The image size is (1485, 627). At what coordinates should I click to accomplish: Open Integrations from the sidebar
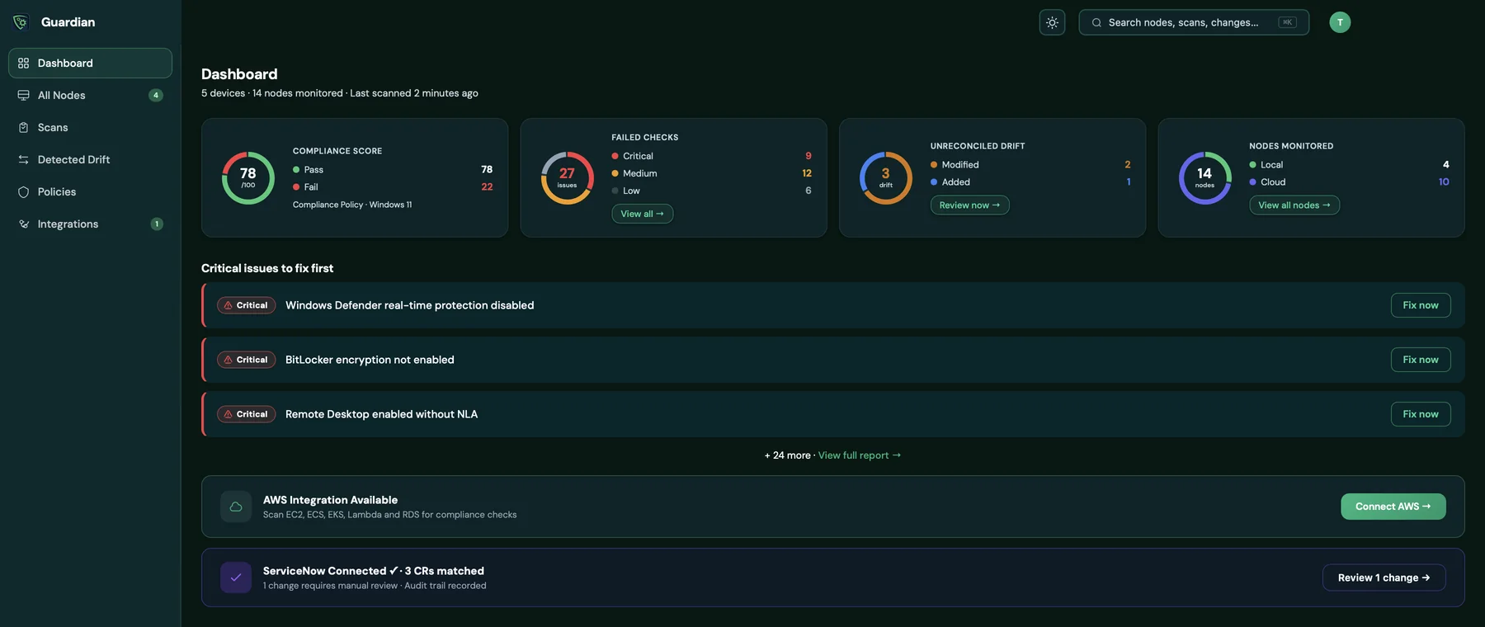90,224
